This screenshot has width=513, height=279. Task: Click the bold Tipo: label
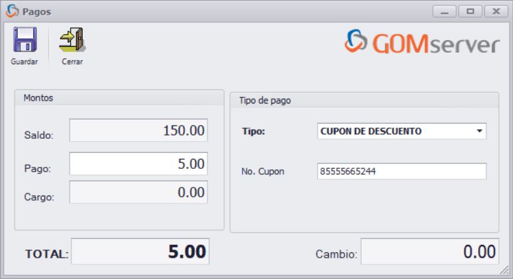(x=253, y=131)
